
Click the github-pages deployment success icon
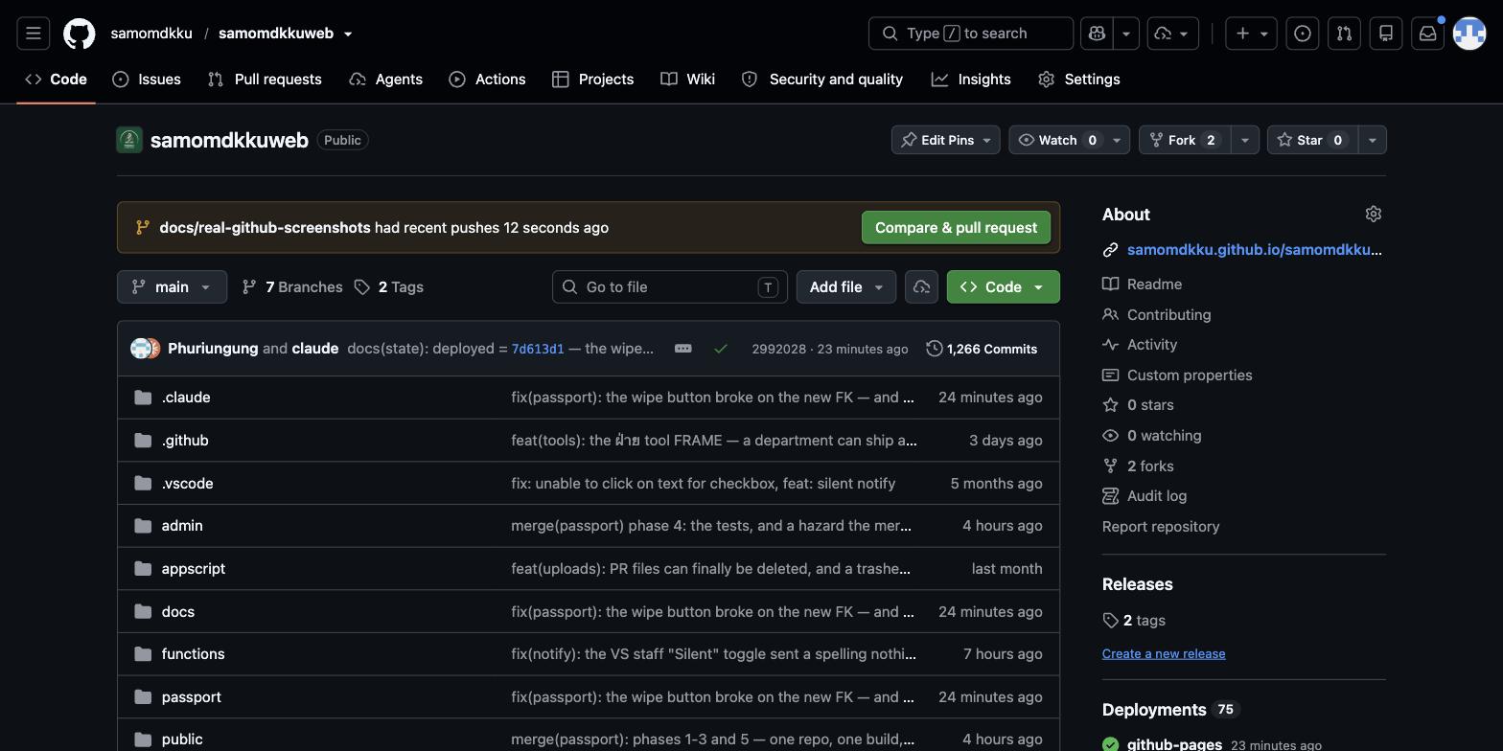(x=1110, y=744)
